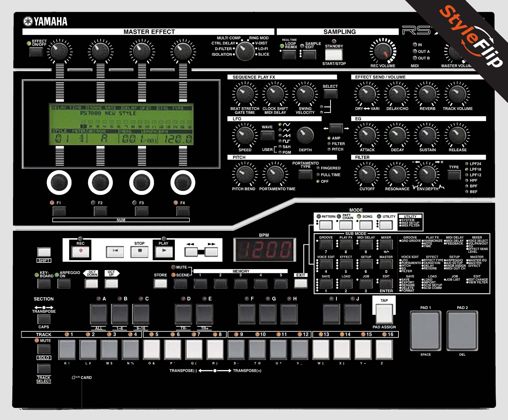Open SAMPLE EDIT with its button
Image resolution: width=508 pixels, height=420 pixels.
coord(309,55)
